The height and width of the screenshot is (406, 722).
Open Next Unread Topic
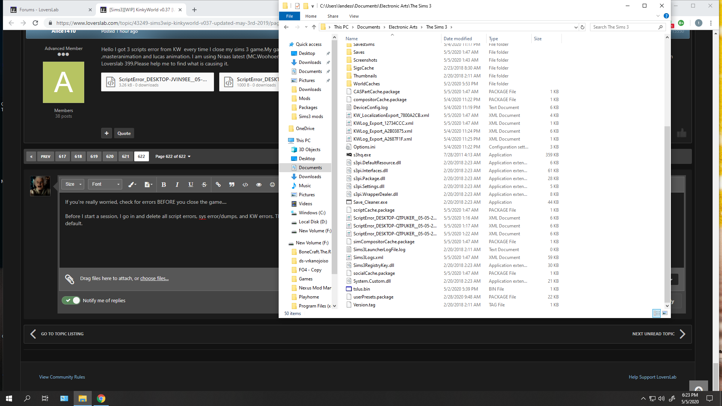coord(659,334)
